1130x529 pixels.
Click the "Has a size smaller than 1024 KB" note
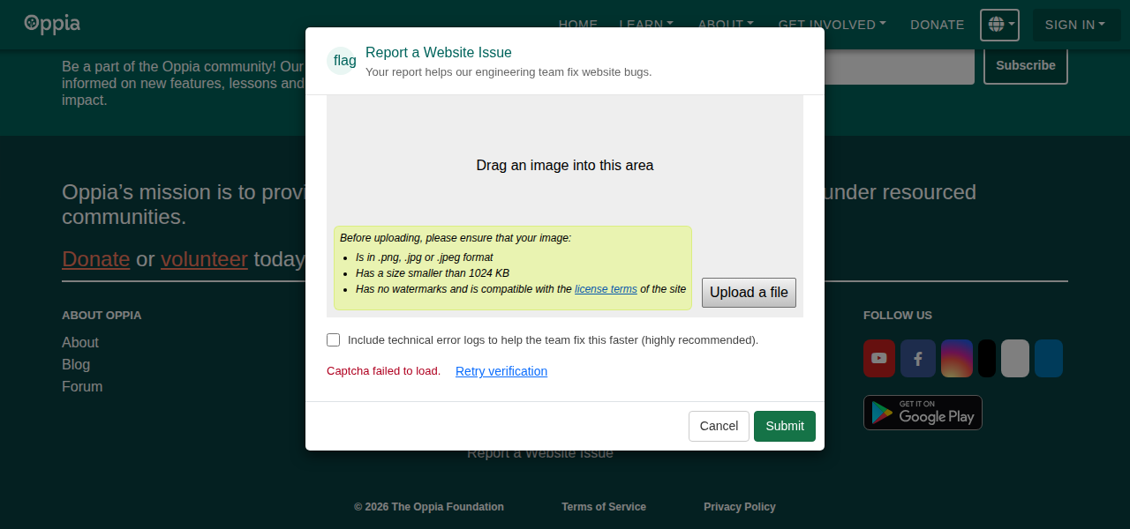(433, 273)
